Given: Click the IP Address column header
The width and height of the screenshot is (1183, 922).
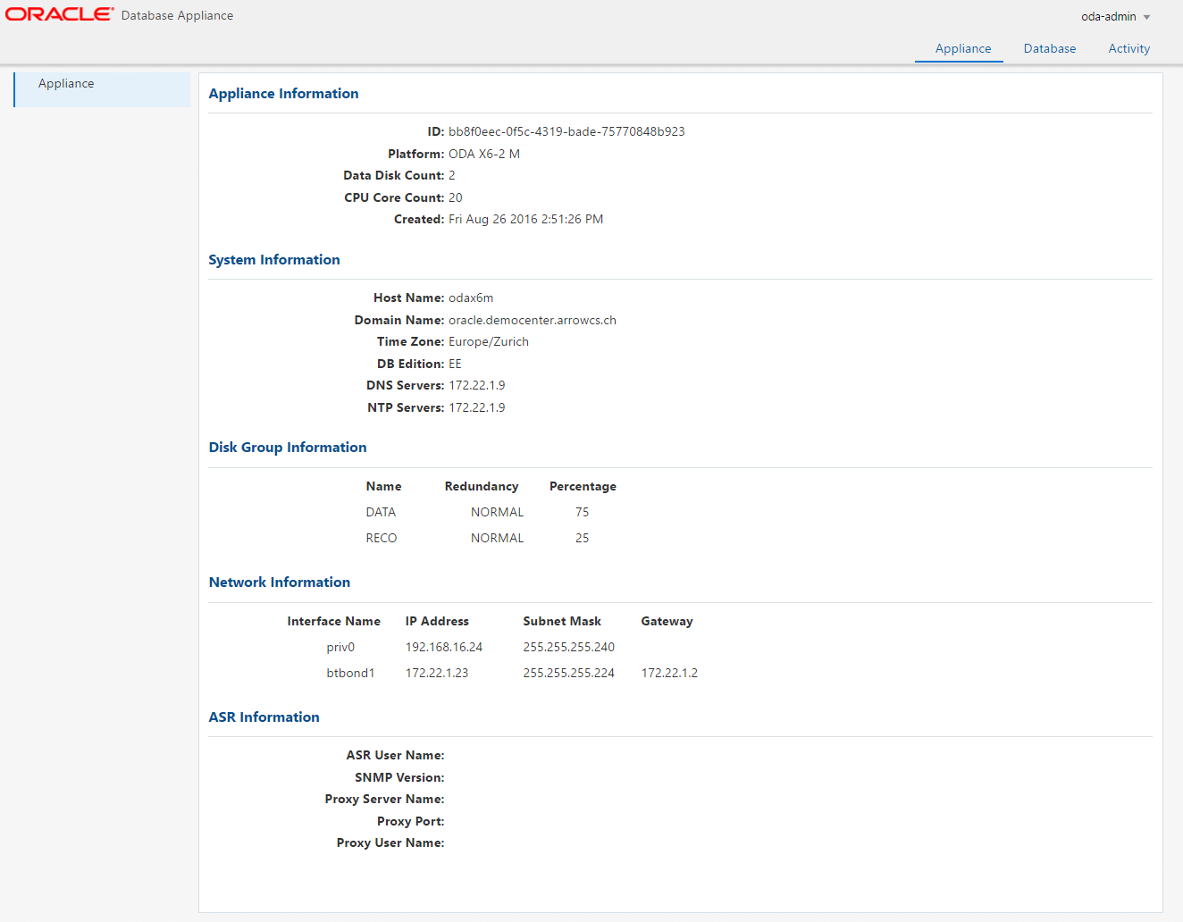Looking at the screenshot, I should tap(436, 622).
